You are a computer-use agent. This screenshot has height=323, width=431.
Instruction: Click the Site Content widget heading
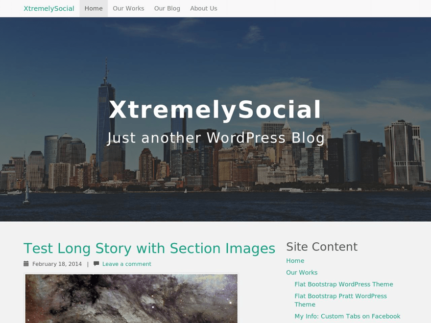coord(322,247)
